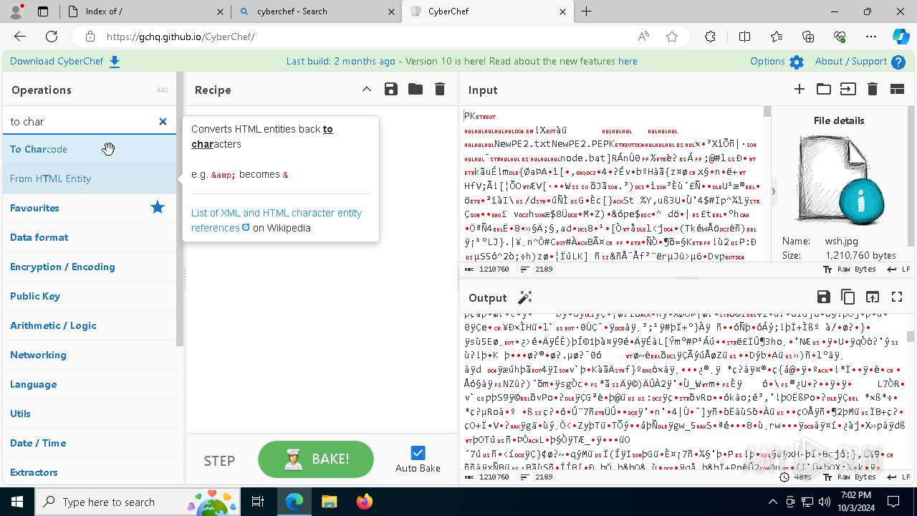Clear the recipe with trash icon
Viewport: 917px width, 516px height.
tap(440, 90)
